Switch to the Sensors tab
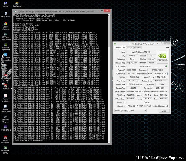186x161 pixels. click(x=129, y=48)
